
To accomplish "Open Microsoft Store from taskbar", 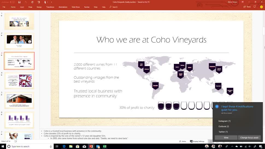I will (78, 146).
